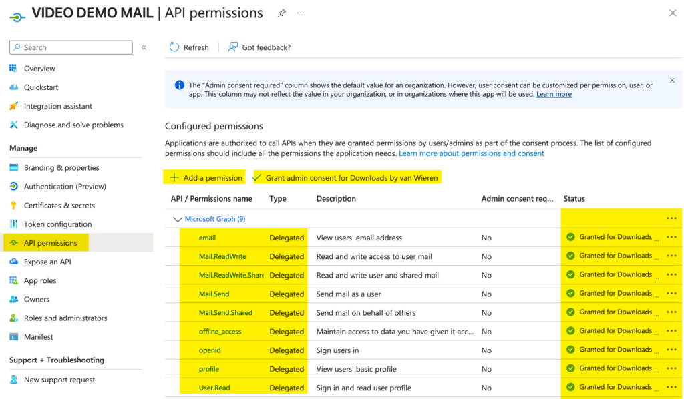Pin the API permissions blade
684x399 pixels.
pyautogui.click(x=281, y=13)
